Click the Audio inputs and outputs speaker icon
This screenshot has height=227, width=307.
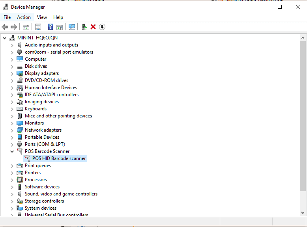[20, 45]
